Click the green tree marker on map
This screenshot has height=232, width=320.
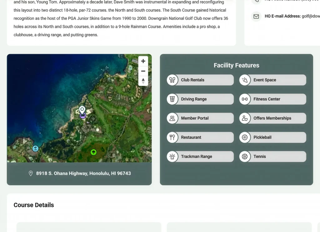tap(93, 152)
